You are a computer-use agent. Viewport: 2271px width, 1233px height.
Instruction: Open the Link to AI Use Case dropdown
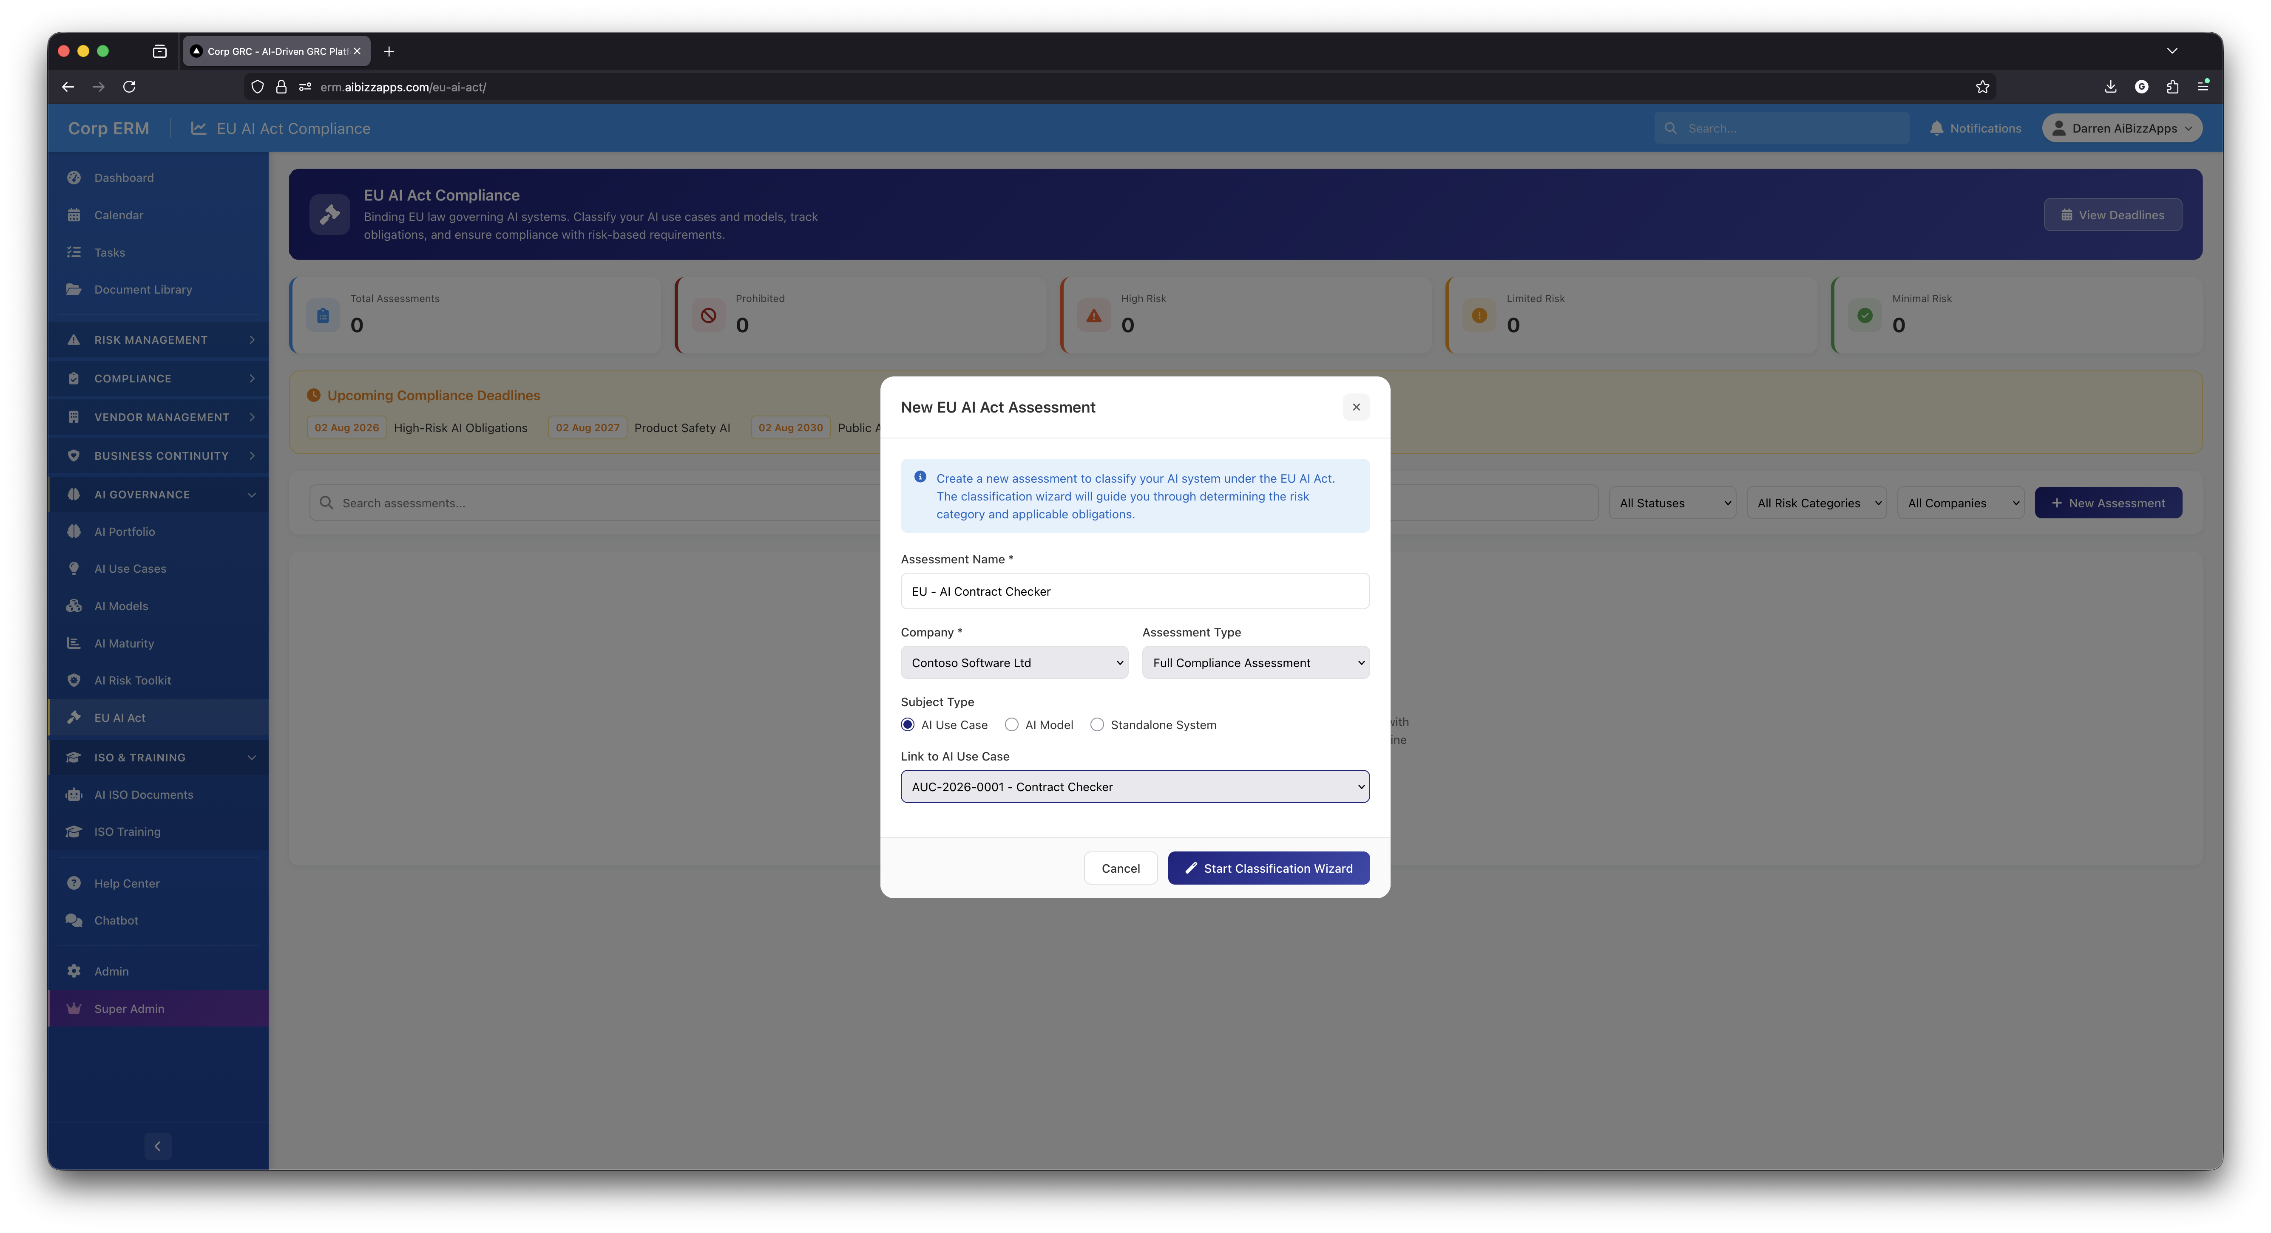point(1135,786)
